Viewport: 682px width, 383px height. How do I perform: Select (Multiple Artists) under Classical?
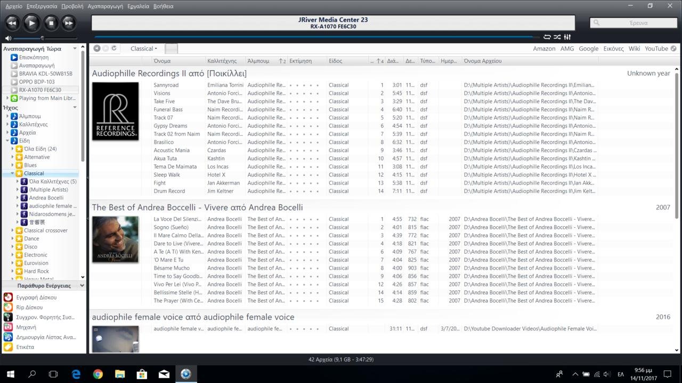coord(48,189)
